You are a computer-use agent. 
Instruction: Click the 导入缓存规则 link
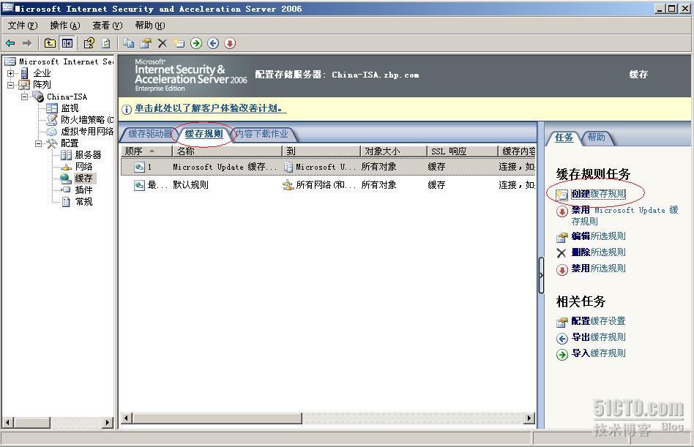pos(598,353)
